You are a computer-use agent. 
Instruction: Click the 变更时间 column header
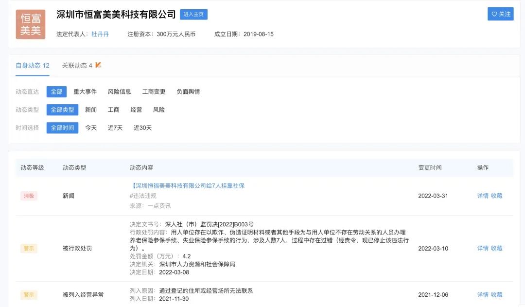430,167
